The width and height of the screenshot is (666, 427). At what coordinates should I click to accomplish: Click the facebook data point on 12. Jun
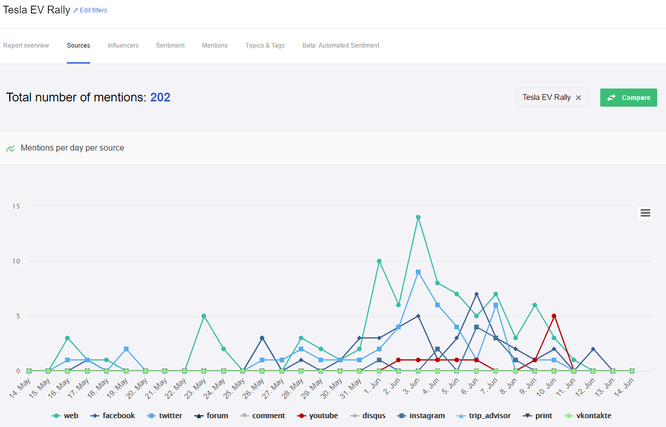pyautogui.click(x=593, y=349)
